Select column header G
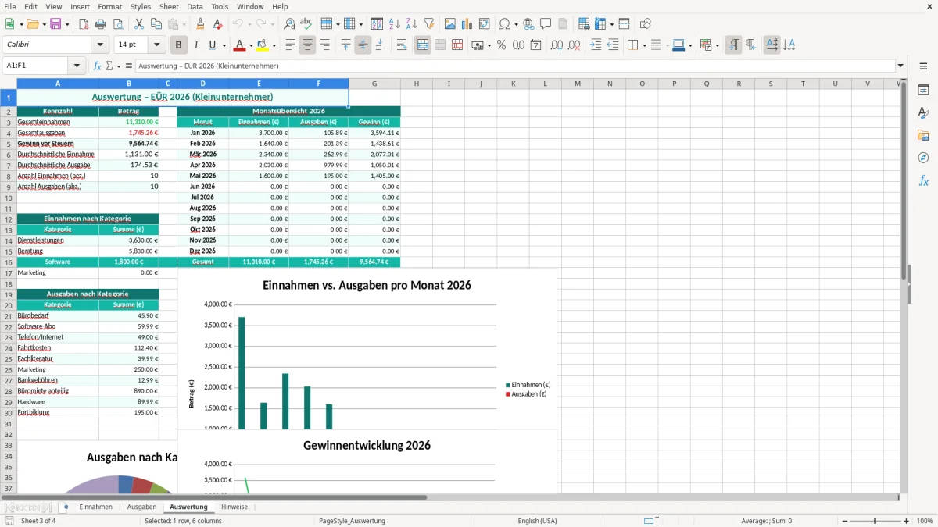The width and height of the screenshot is (938, 527). point(374,84)
